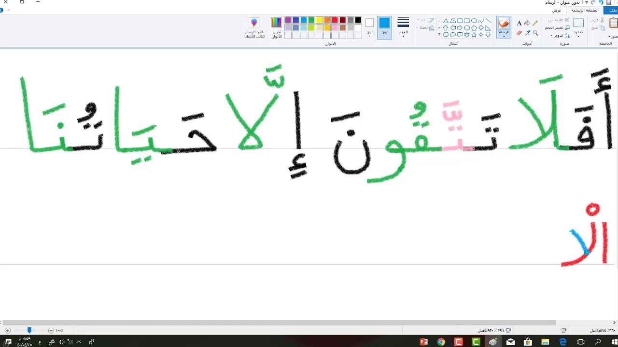Open the Select (تحديد) options dropdown

(578, 36)
